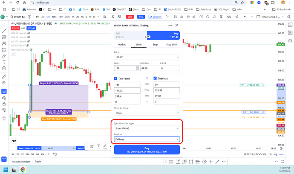Open the emoji icons tool
The height and width of the screenshot is (174, 294).
4,68
